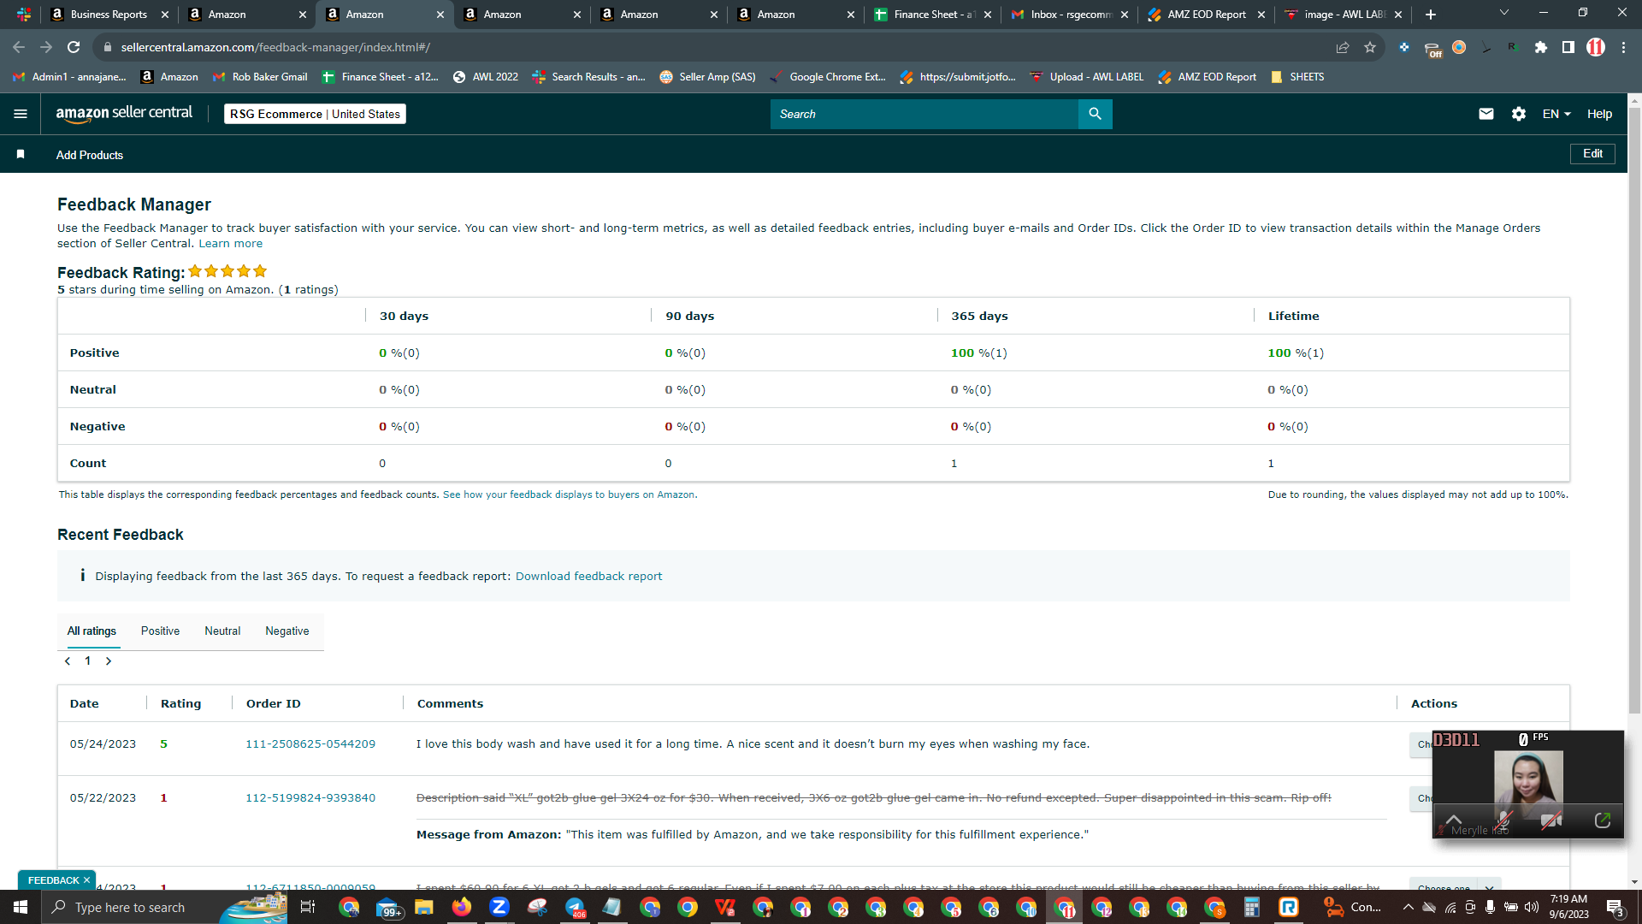Screen dimensions: 1642x924
Task: Bookmark this page with the star icon
Action: point(1370,47)
